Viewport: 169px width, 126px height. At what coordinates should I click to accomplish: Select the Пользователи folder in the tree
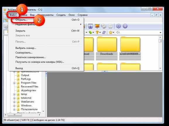(x=29, y=109)
